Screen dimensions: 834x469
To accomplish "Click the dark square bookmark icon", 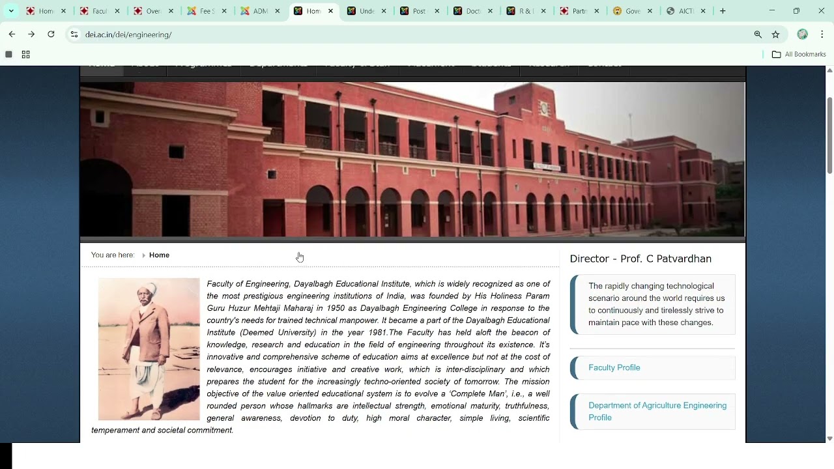I will coord(8,55).
